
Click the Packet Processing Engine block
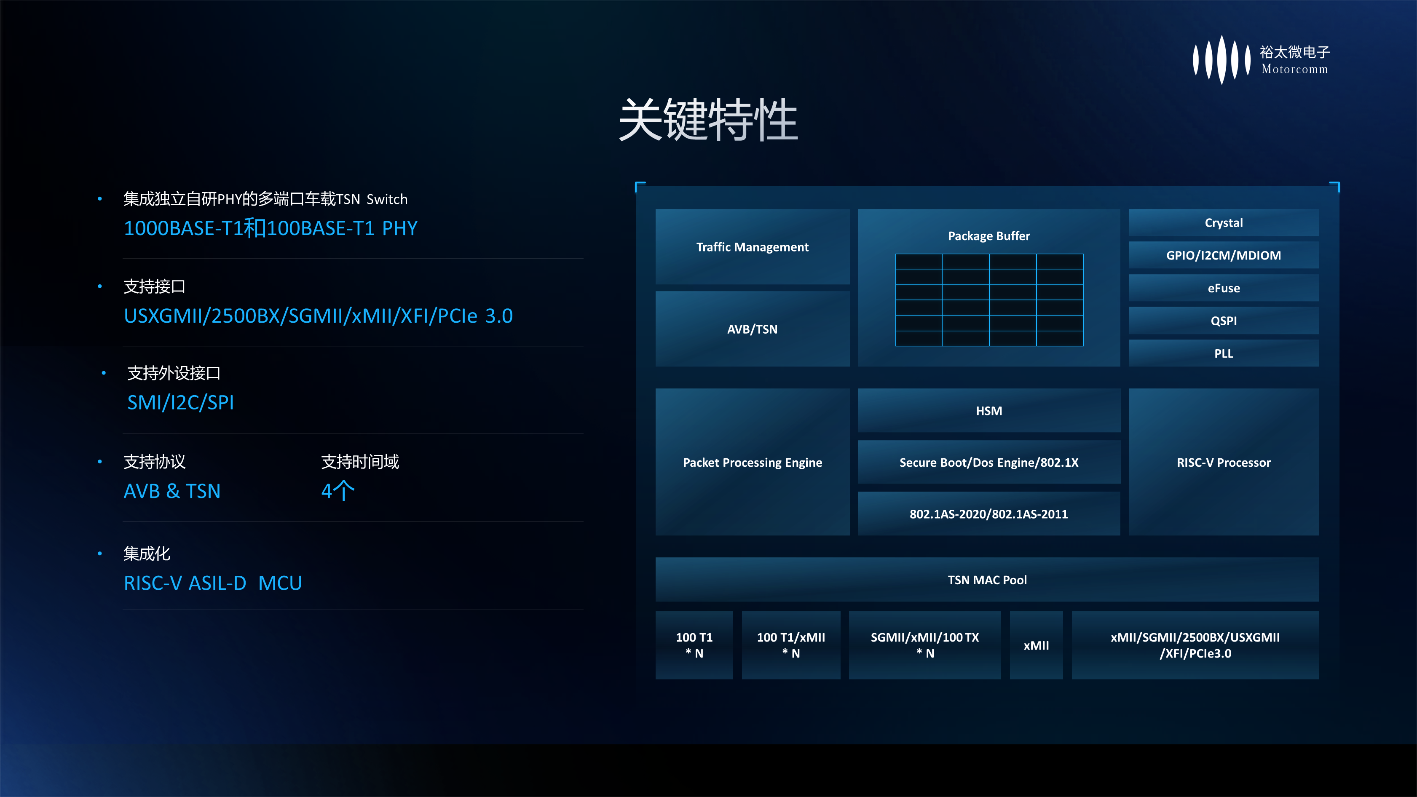[752, 462]
